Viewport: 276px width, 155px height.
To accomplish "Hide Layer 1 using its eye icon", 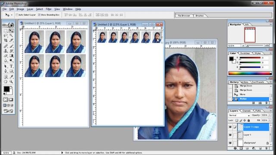I will click(x=230, y=135).
